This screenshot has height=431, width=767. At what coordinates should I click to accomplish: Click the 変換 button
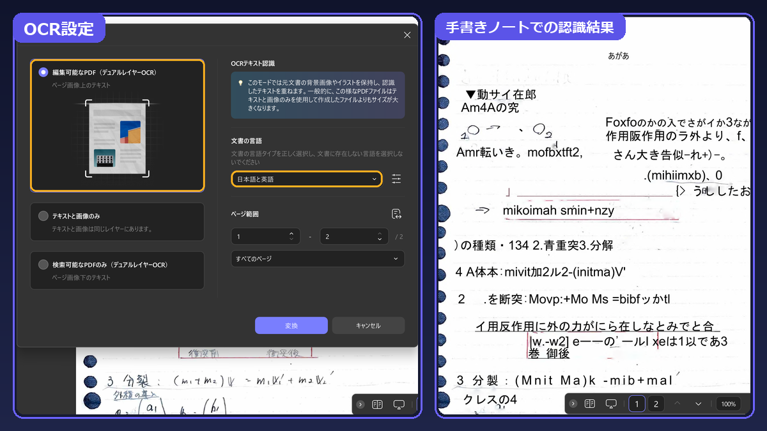[x=291, y=326]
